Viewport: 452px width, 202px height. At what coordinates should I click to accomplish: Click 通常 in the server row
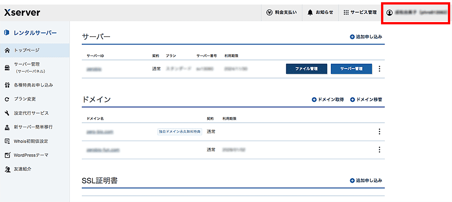point(156,69)
